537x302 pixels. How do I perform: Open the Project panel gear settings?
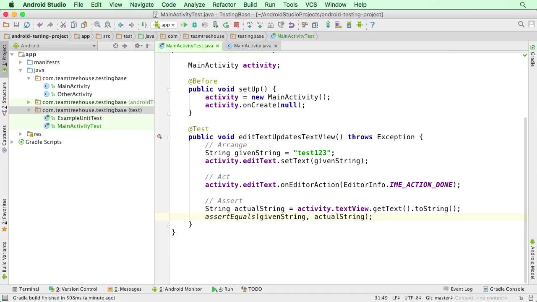coord(138,46)
